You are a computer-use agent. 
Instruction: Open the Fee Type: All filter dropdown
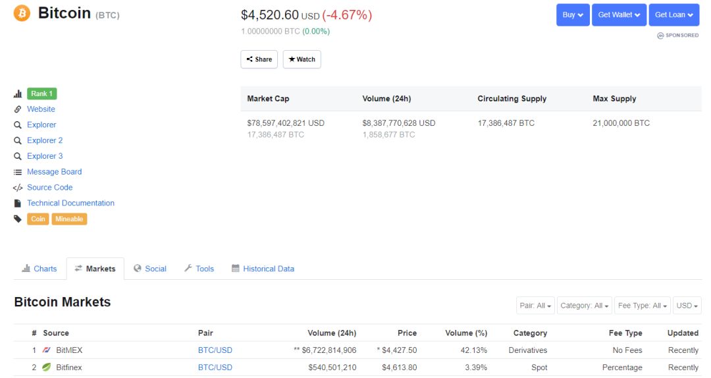pyautogui.click(x=643, y=306)
